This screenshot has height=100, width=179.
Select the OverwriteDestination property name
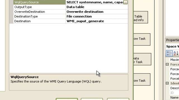(30, 12)
